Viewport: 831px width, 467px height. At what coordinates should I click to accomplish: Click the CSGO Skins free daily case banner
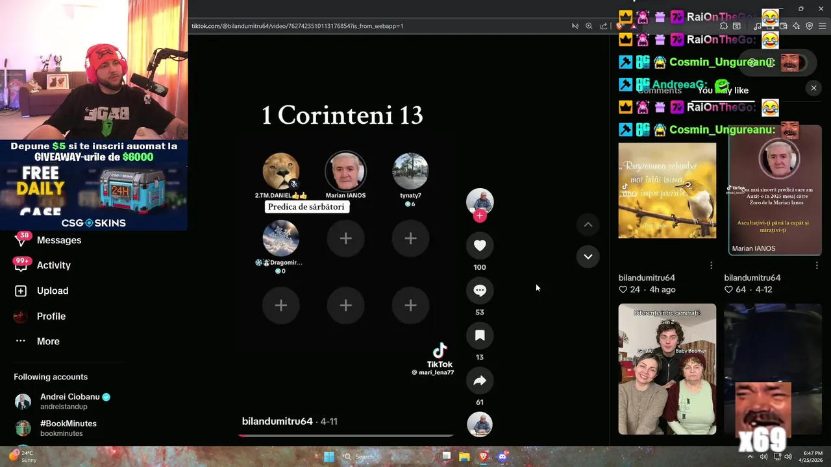pos(93,185)
